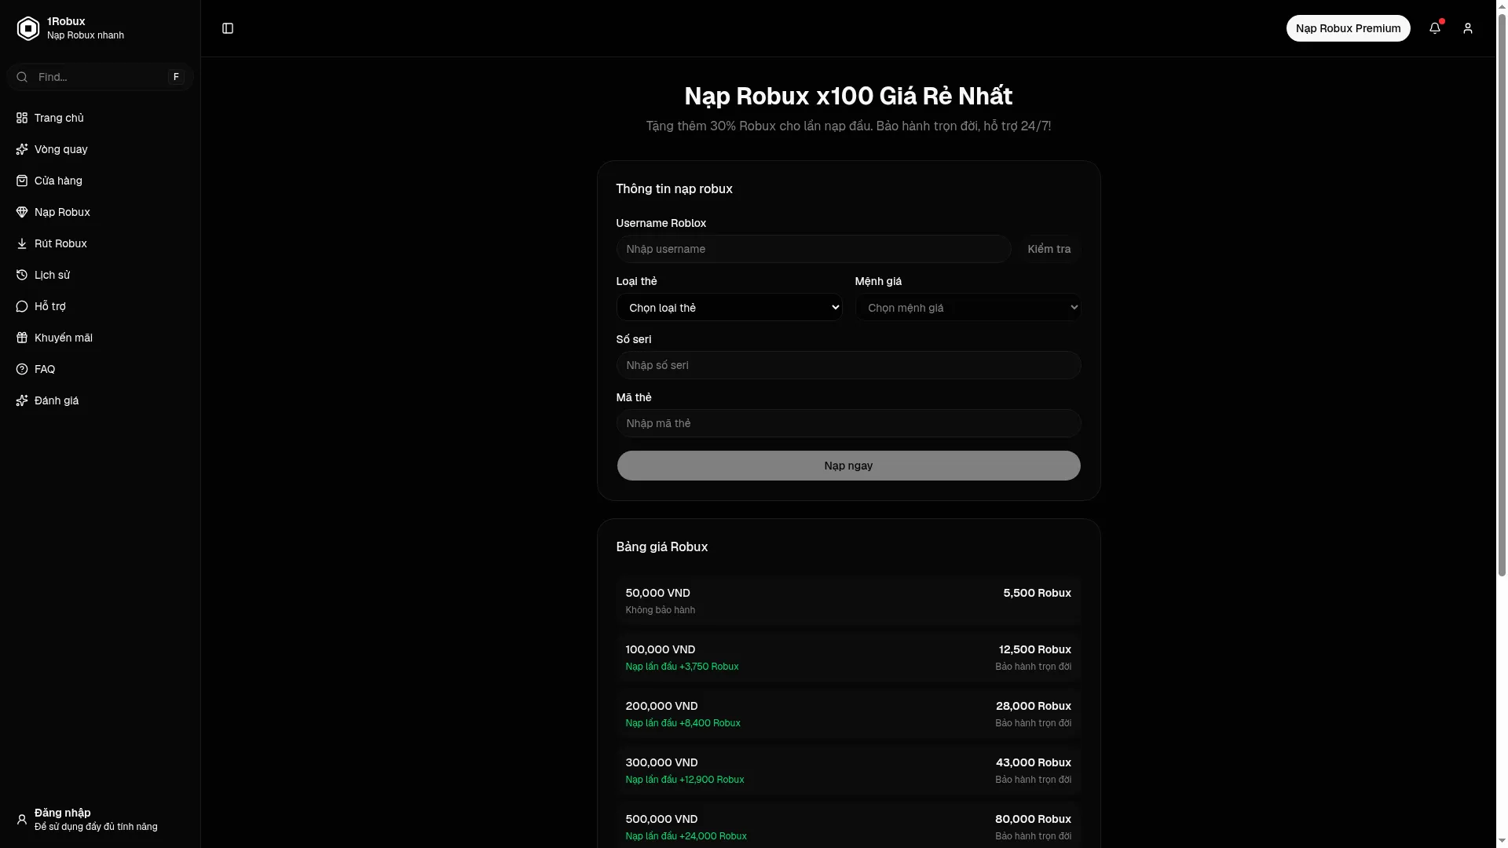
Task: Open the user account icon
Action: point(1468,28)
